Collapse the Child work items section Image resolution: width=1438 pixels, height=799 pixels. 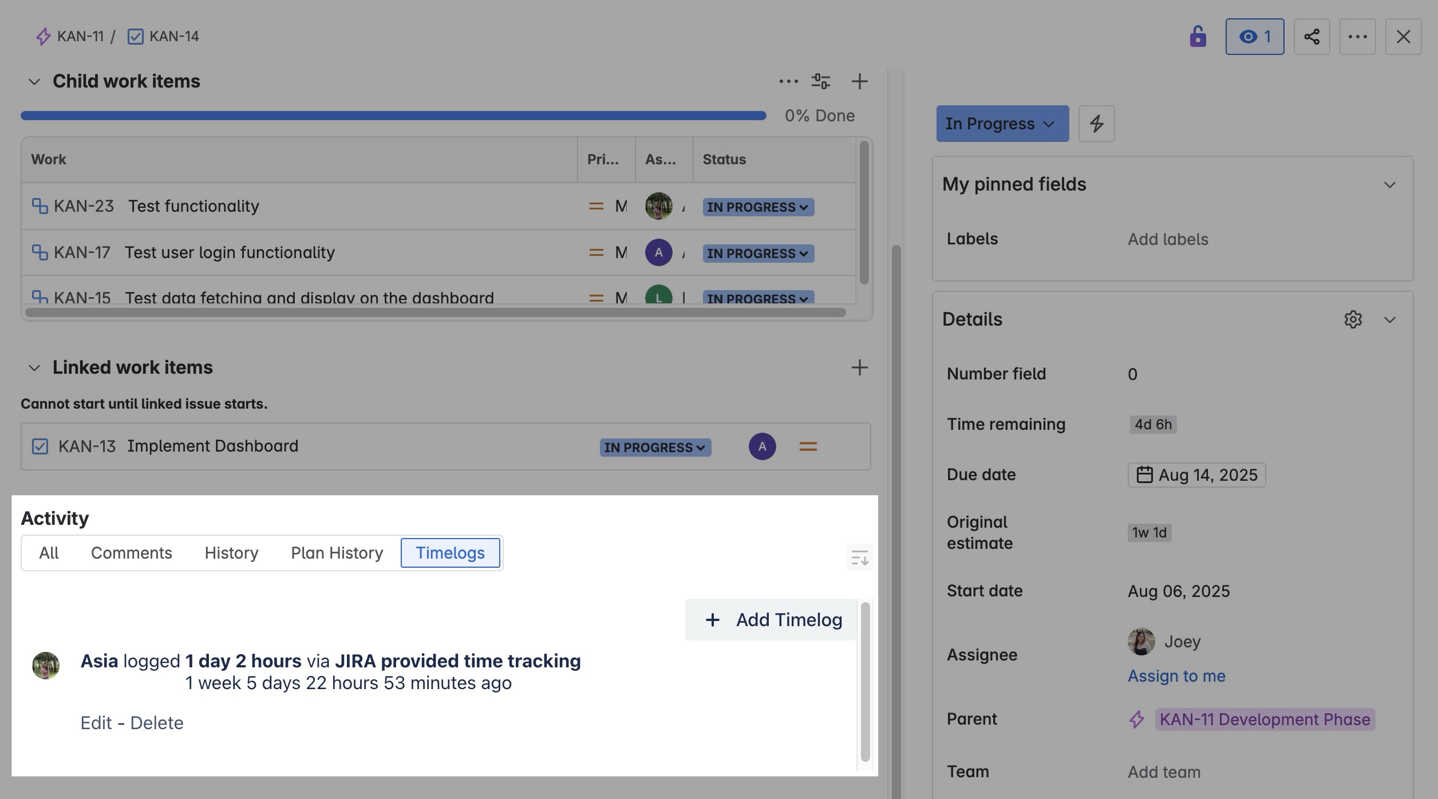(x=34, y=82)
